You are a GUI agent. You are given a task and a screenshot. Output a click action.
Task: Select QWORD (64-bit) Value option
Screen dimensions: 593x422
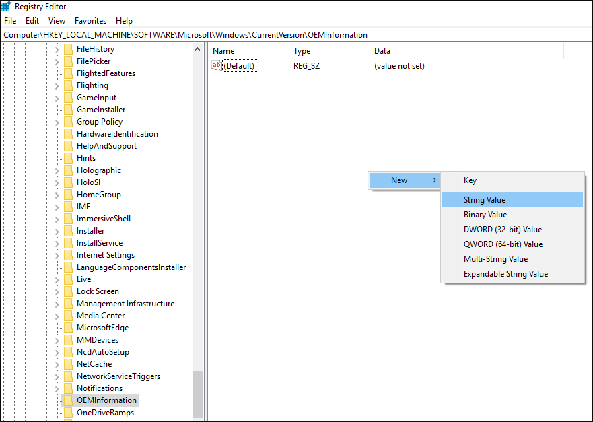[x=512, y=244]
